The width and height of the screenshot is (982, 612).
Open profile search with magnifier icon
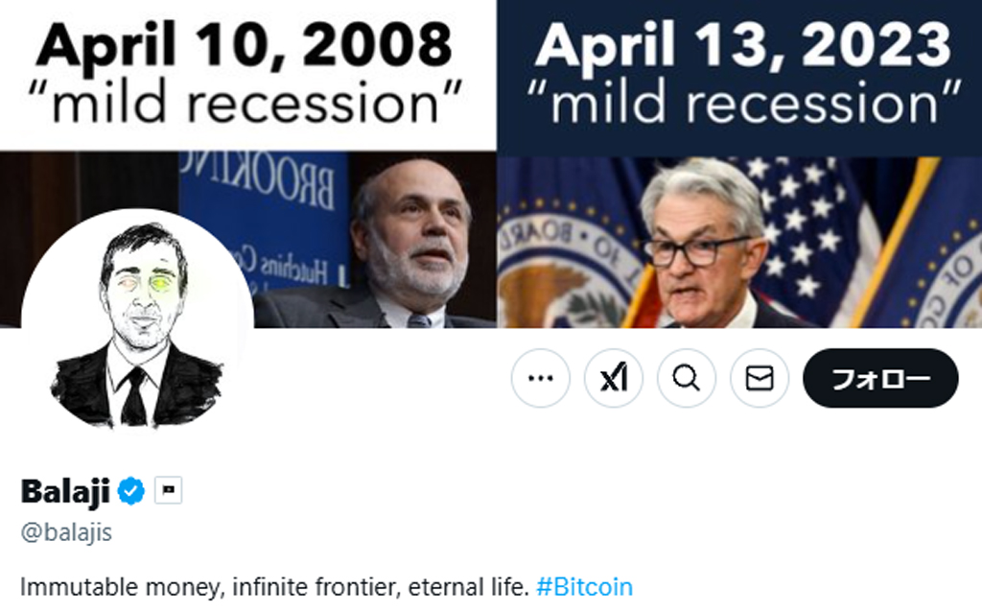click(x=687, y=379)
